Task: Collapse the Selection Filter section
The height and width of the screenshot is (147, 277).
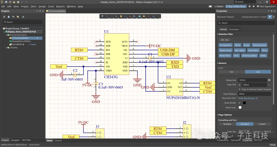Action: tap(218, 34)
